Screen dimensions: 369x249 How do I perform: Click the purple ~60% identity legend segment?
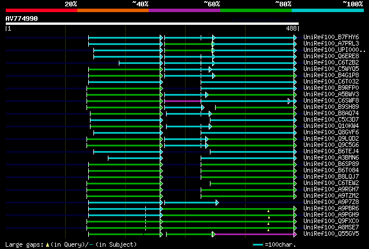click(x=184, y=10)
